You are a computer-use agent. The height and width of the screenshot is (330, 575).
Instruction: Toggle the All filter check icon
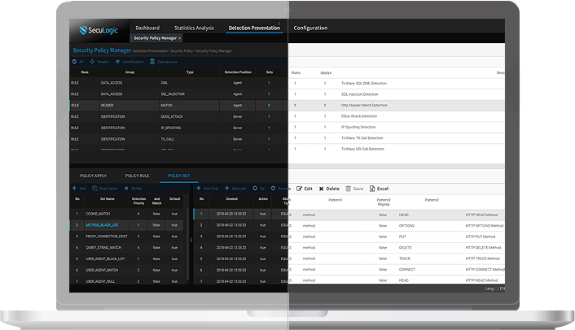pos(72,62)
